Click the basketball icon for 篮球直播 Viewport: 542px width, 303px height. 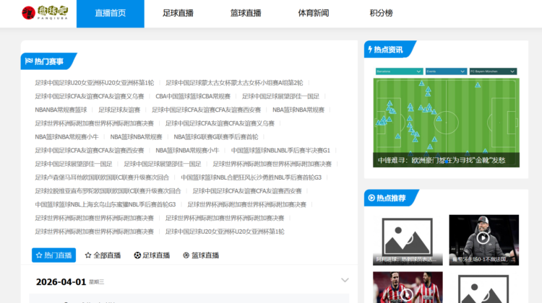(x=186, y=255)
